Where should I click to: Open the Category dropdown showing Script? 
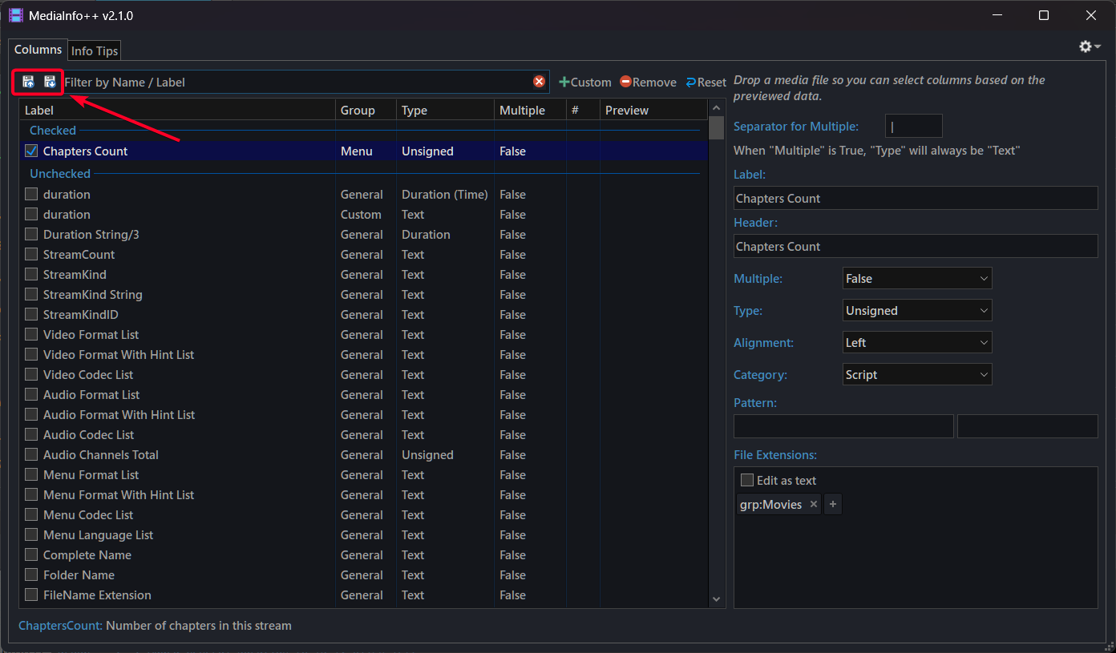click(x=917, y=374)
